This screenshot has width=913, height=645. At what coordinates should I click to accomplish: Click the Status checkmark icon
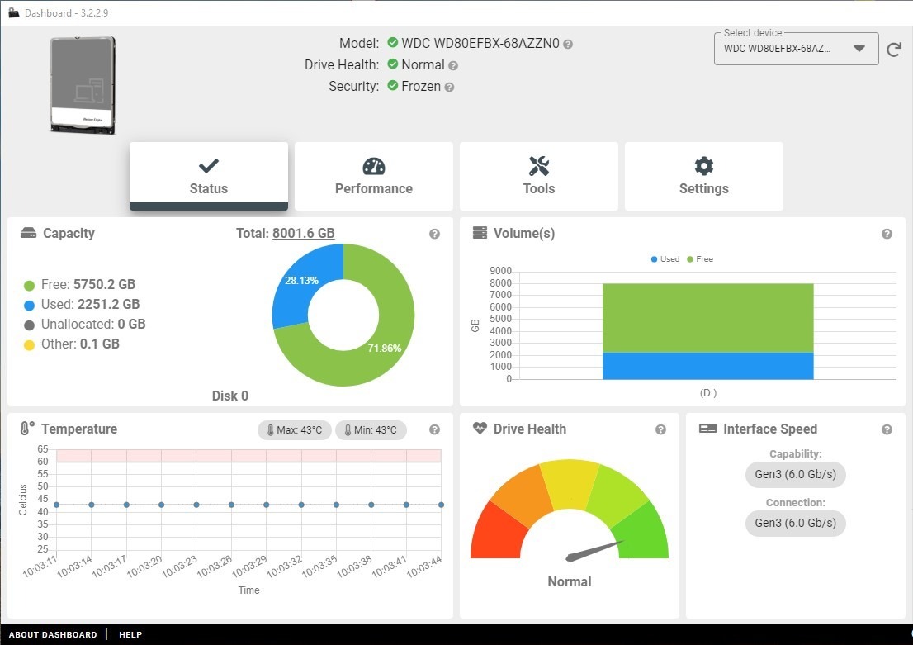(x=209, y=166)
